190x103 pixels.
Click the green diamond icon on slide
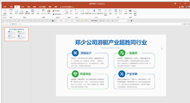(x=75, y=74)
